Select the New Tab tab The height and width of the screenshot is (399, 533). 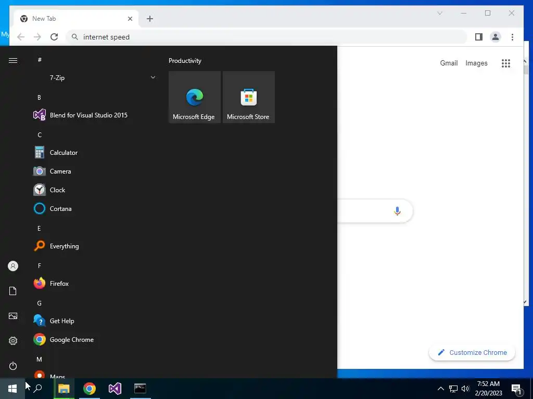point(76,19)
